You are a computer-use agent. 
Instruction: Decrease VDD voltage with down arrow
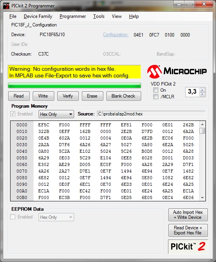[202, 94]
